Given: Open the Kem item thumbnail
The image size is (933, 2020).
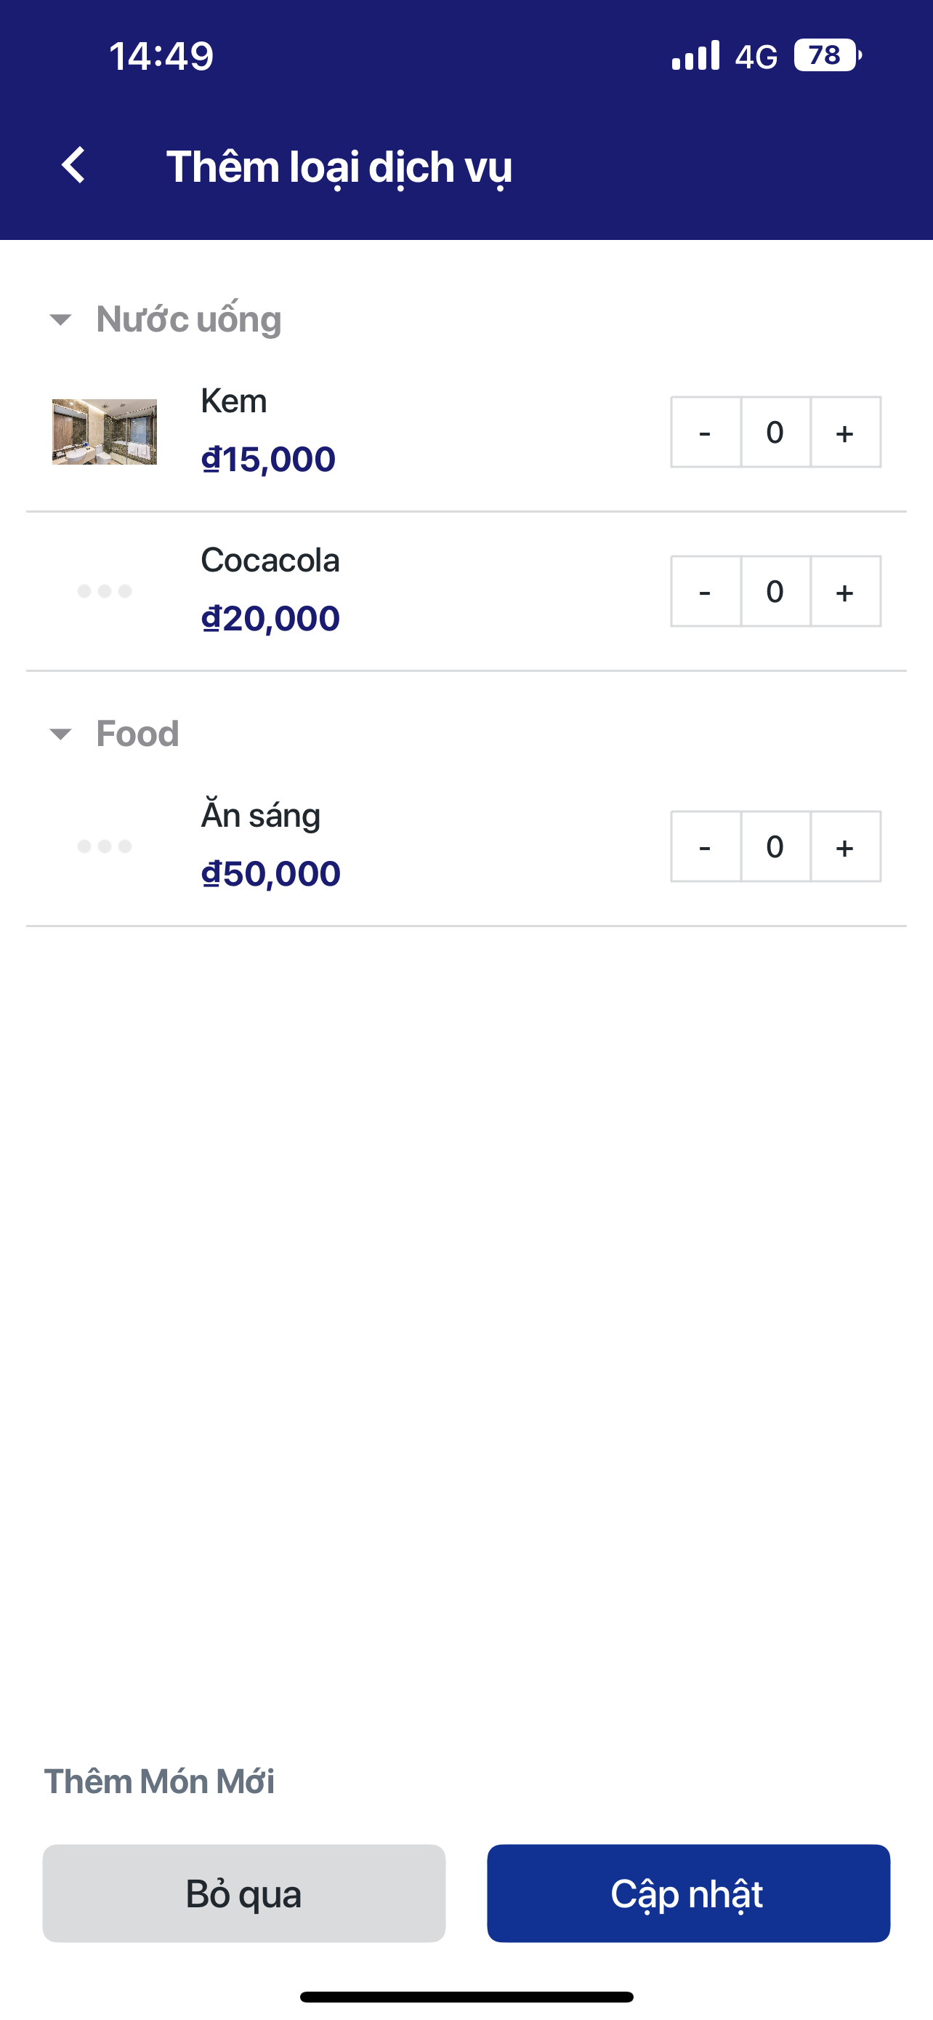Looking at the screenshot, I should 104,432.
